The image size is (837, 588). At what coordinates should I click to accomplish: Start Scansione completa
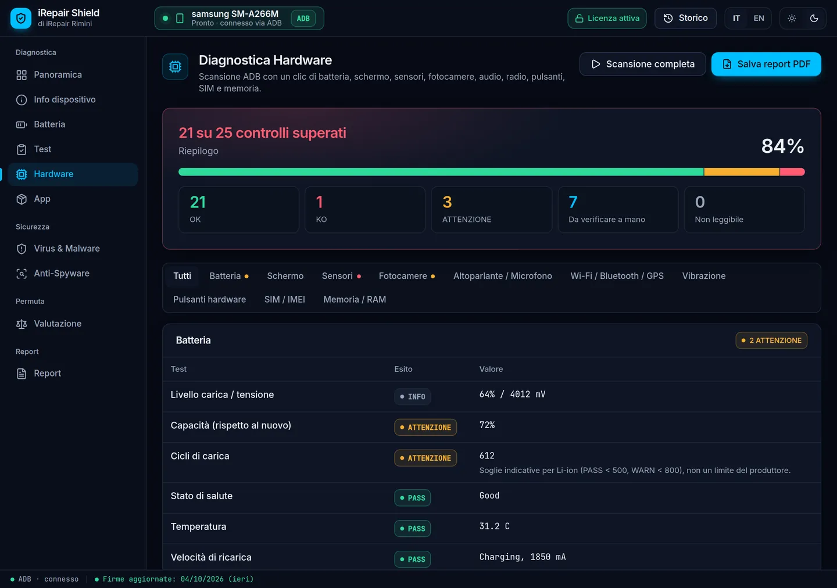642,64
